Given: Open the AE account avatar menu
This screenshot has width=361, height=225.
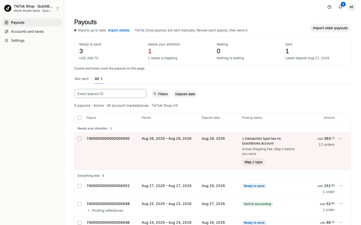Looking at the screenshot, I should point(351,7).
